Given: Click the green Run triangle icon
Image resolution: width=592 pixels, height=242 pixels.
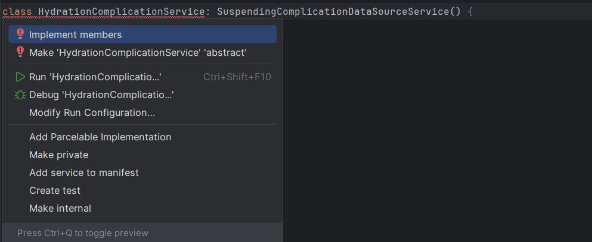Looking at the screenshot, I should (x=20, y=77).
